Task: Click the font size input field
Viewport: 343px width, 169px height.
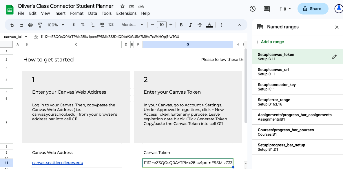Action: [x=162, y=25]
